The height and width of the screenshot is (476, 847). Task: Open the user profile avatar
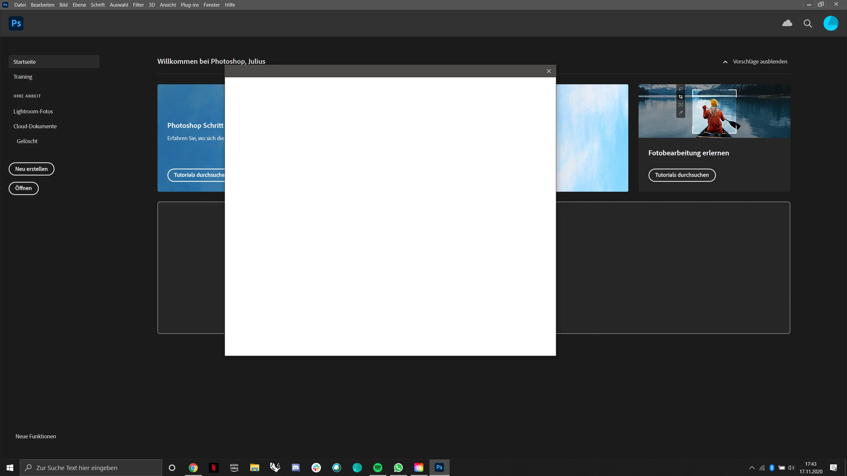tap(830, 23)
